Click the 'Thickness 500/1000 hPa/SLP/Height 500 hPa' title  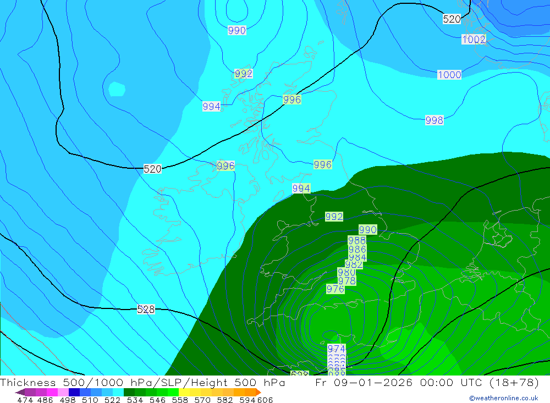pos(142,382)
